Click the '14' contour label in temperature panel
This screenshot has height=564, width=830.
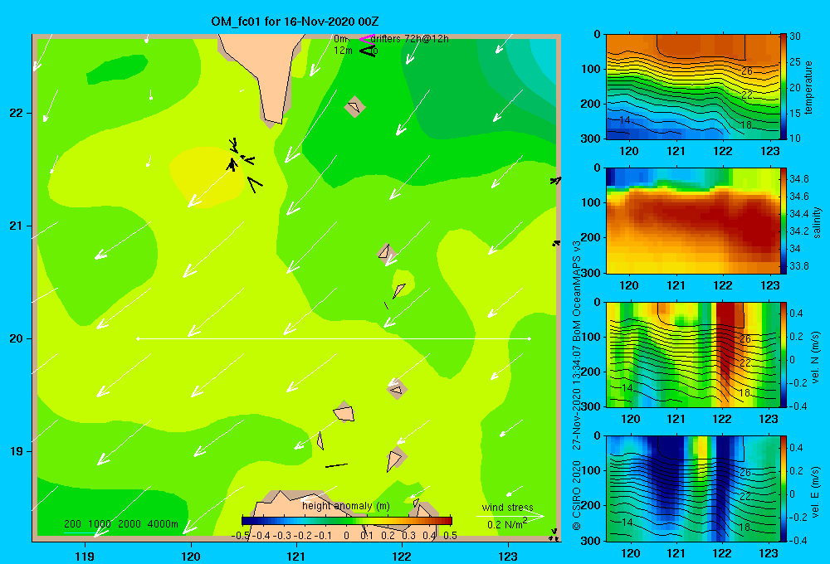pyautogui.click(x=625, y=120)
